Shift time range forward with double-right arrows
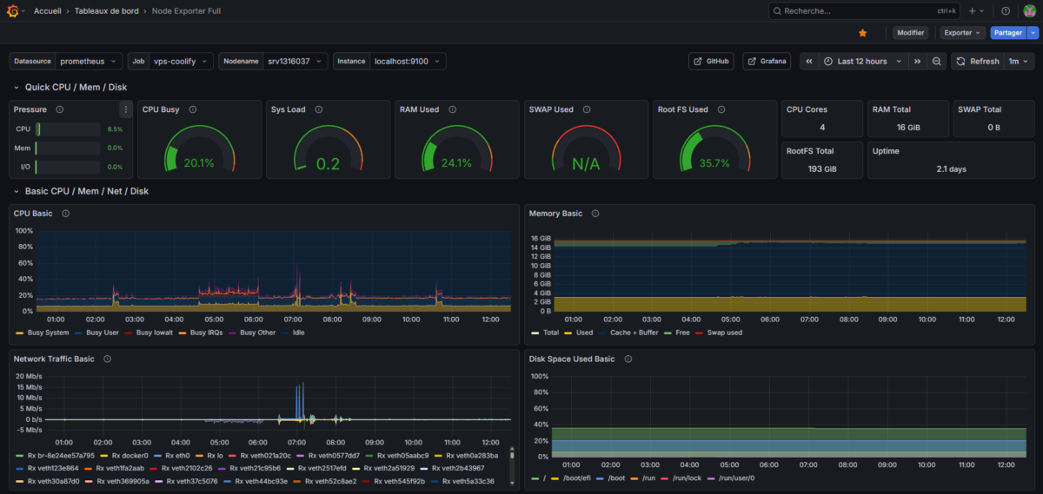 916,62
